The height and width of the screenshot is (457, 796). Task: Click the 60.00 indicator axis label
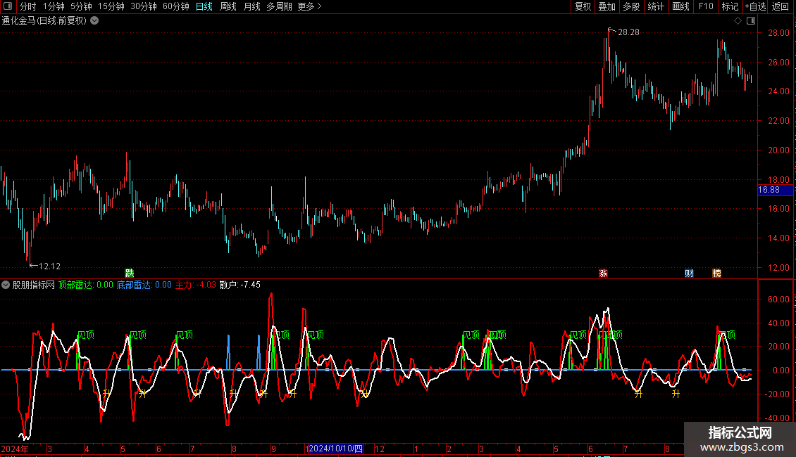tap(778, 300)
